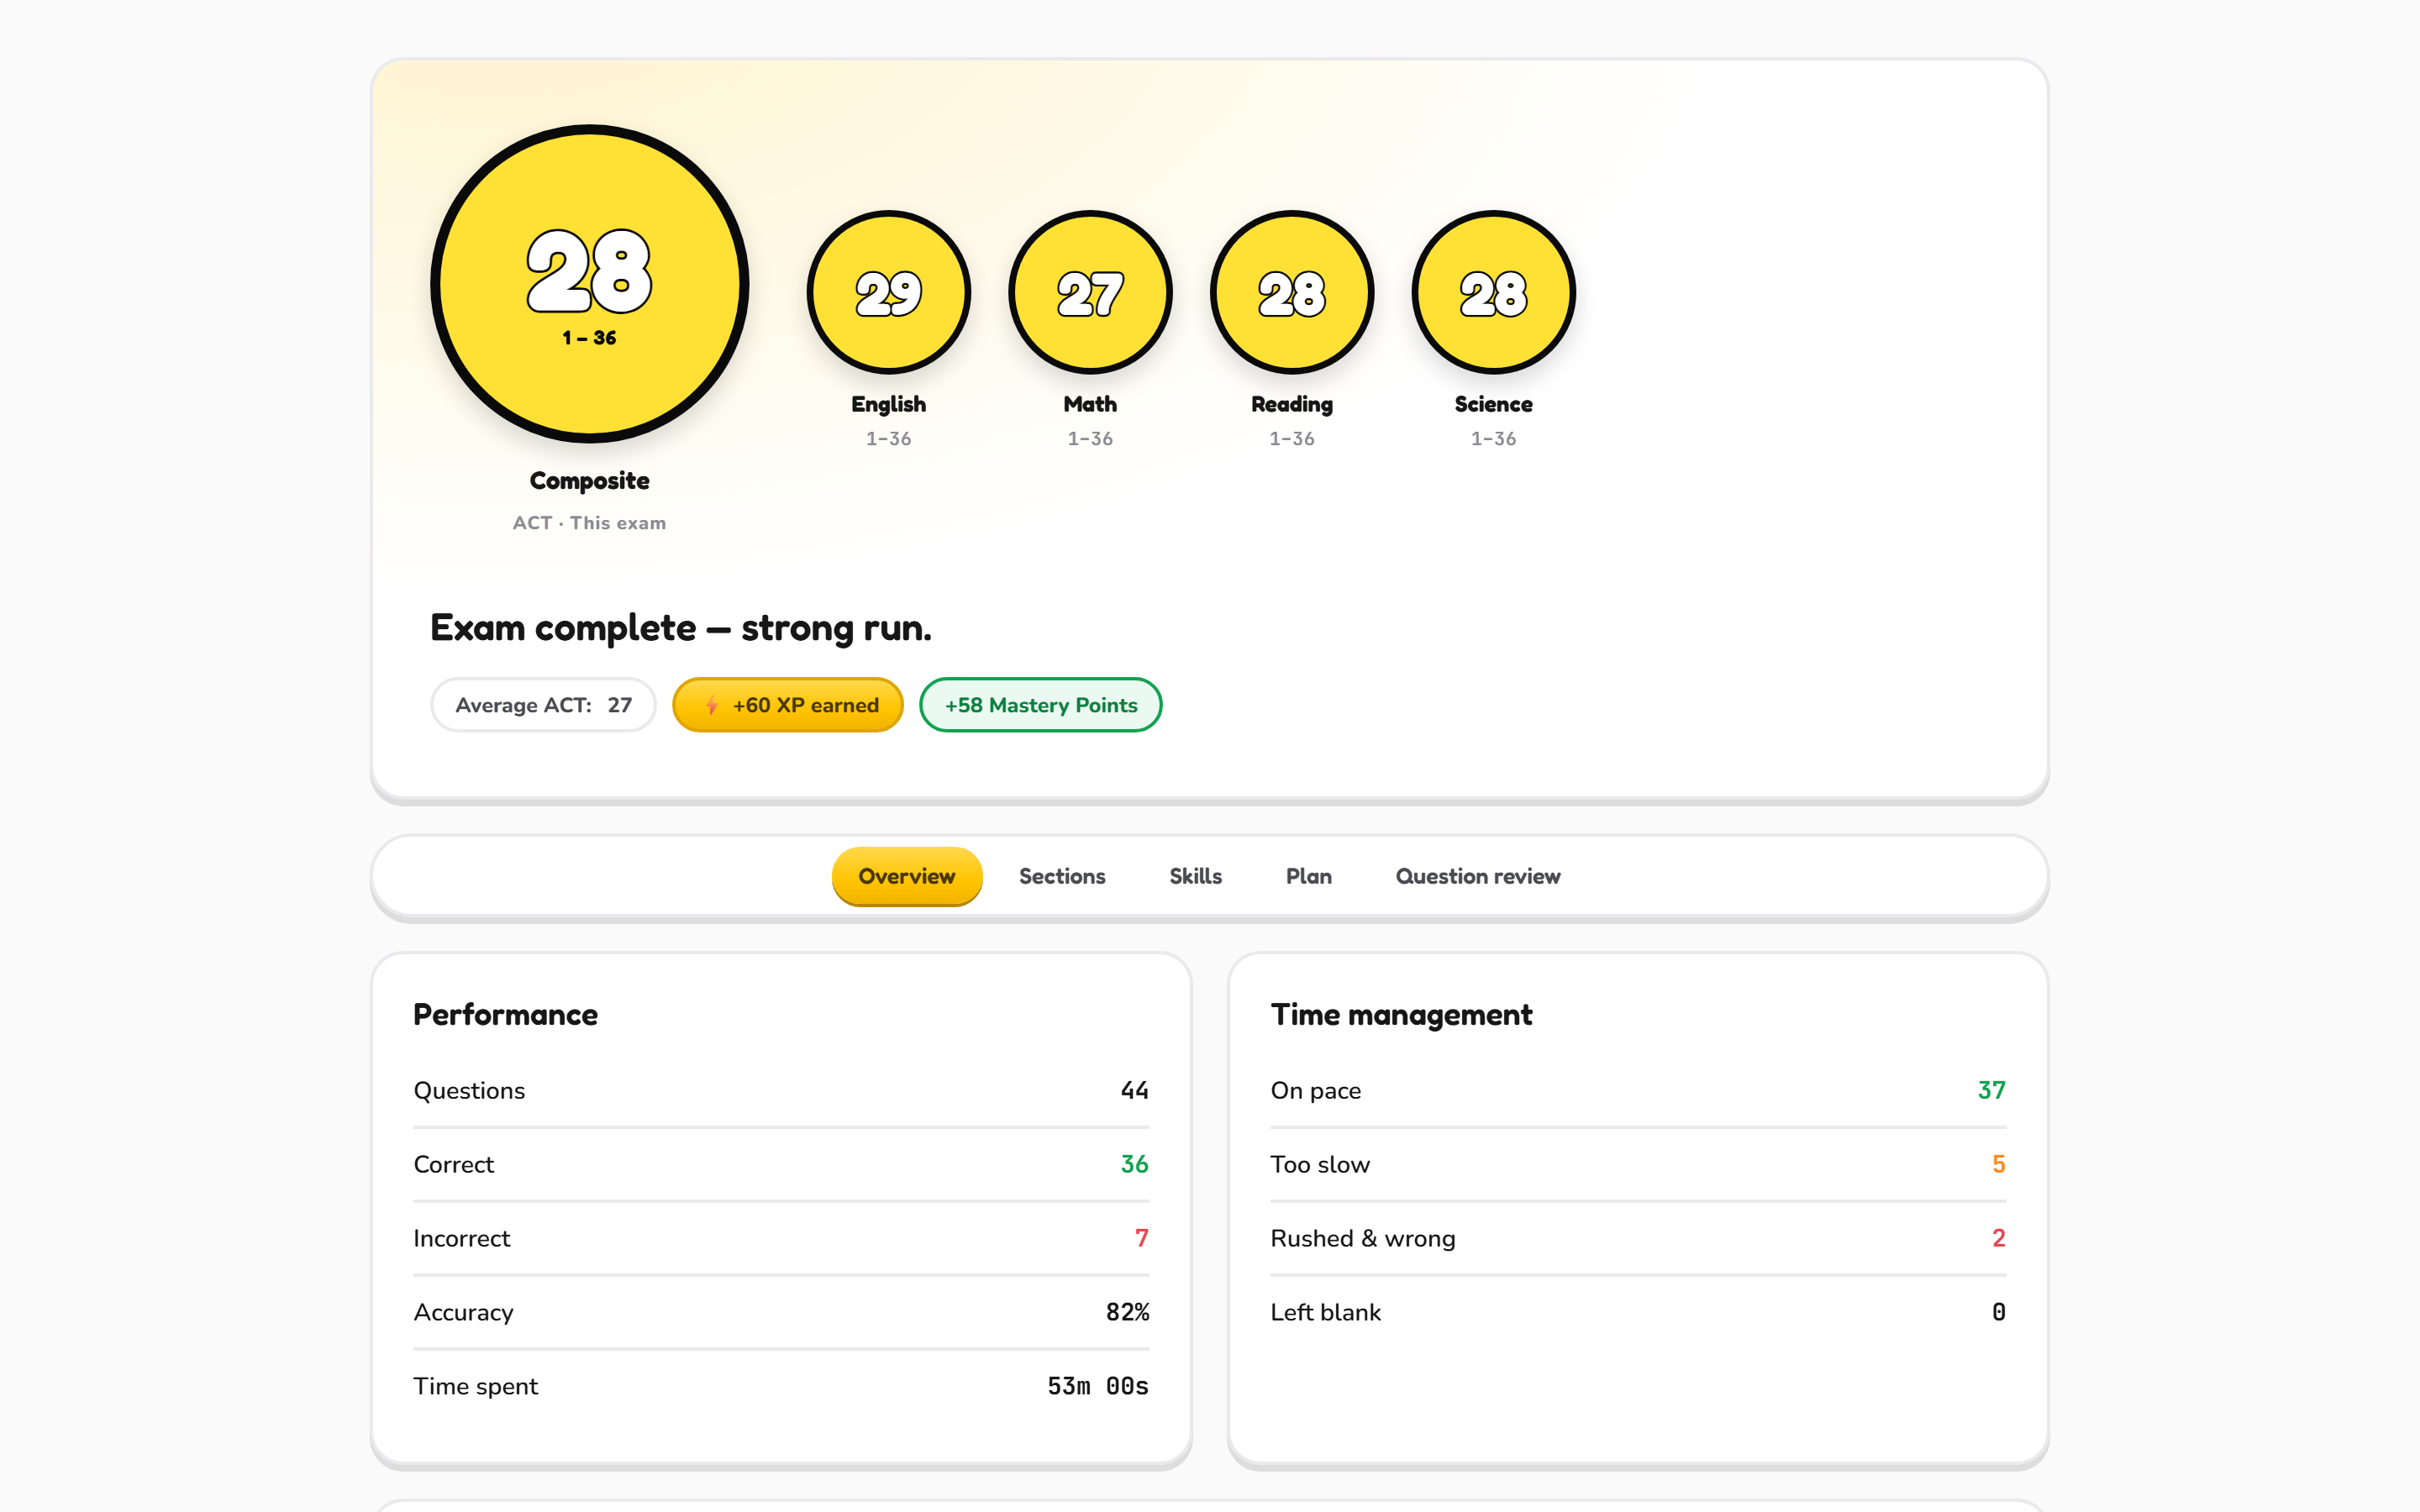This screenshot has height=1512, width=2420.
Task: Click the 'Exam complete — strong run.' heading
Action: [681, 628]
